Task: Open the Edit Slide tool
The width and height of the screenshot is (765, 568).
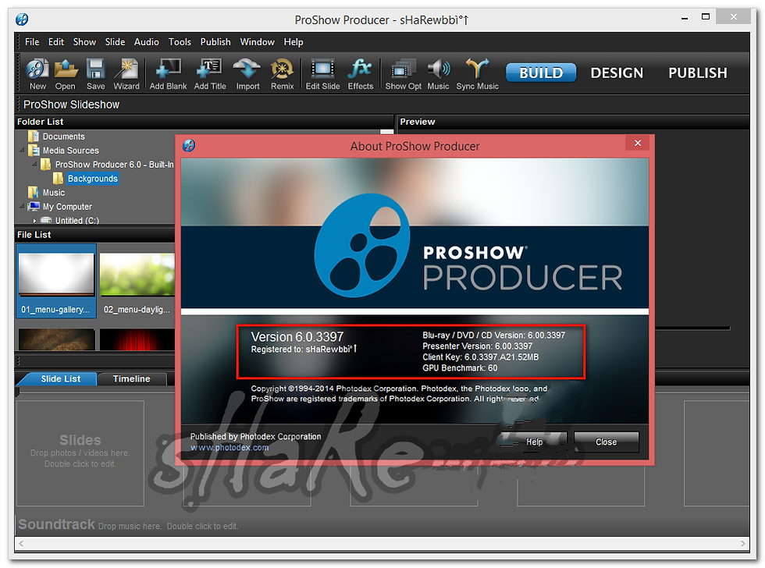Action: [x=322, y=74]
